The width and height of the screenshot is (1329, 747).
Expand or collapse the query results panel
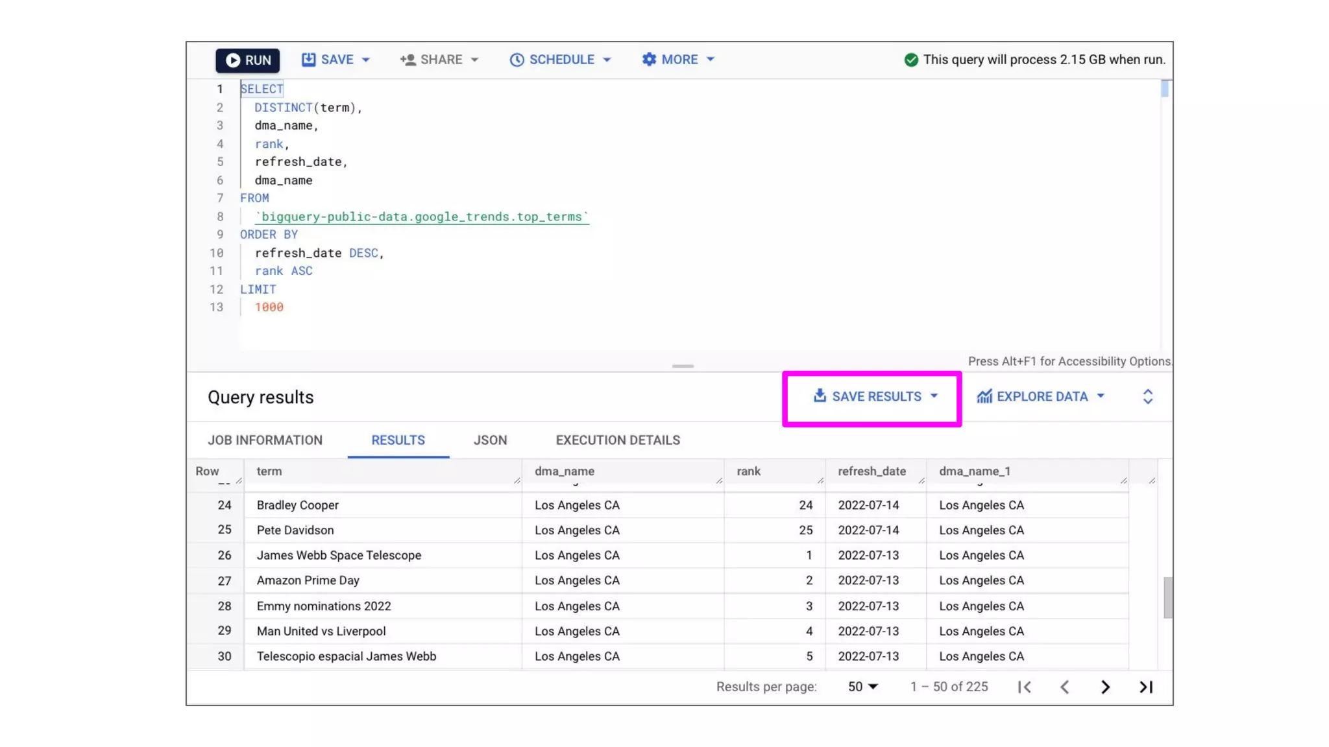(1147, 397)
